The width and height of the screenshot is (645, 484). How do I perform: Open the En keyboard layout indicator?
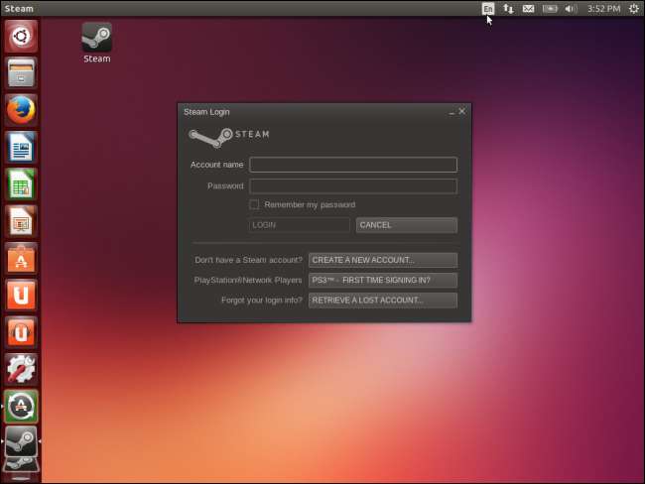487,9
